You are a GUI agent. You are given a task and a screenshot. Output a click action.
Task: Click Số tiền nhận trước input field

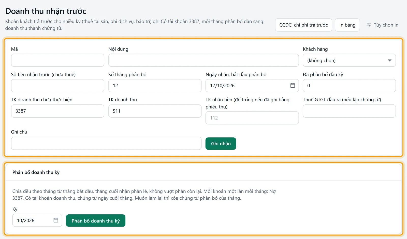(x=57, y=86)
